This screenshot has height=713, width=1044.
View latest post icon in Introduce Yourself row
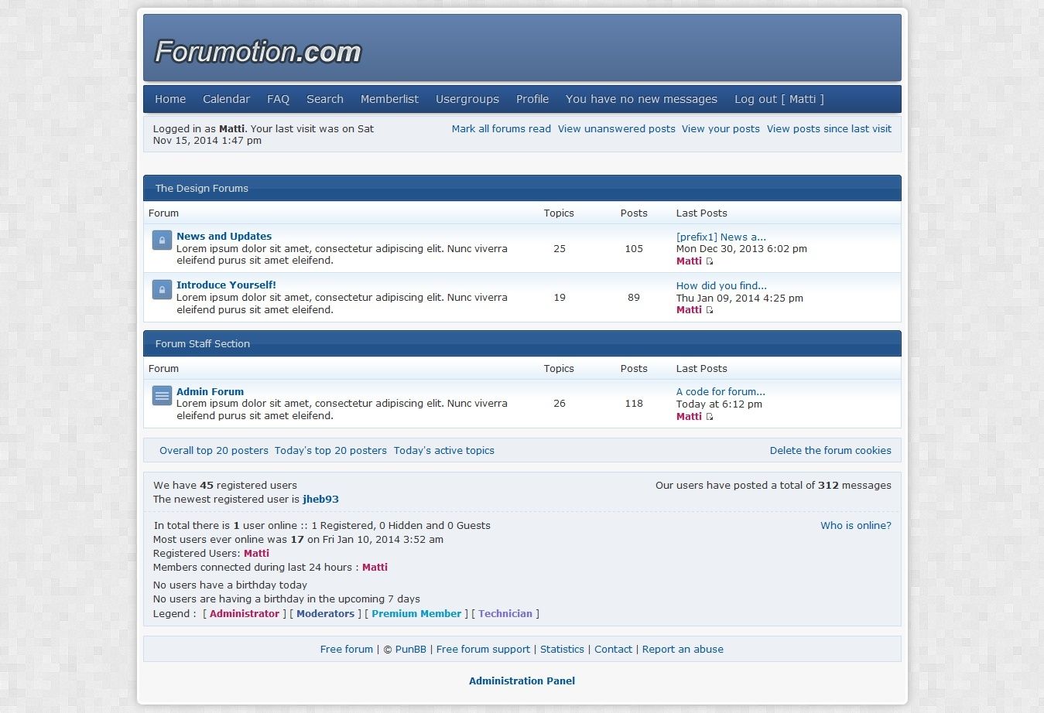(x=710, y=310)
